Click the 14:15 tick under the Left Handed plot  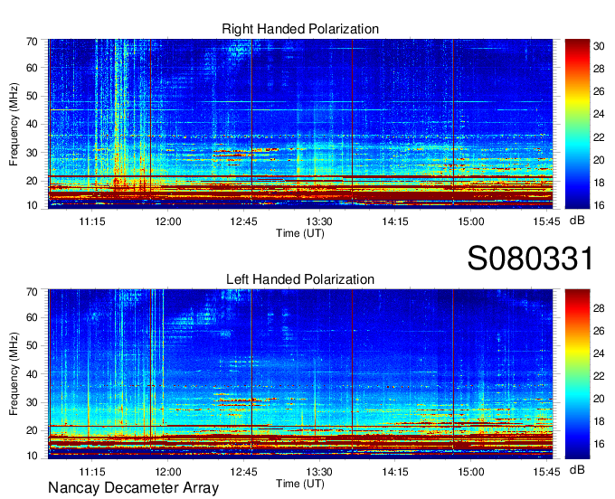tap(395, 472)
